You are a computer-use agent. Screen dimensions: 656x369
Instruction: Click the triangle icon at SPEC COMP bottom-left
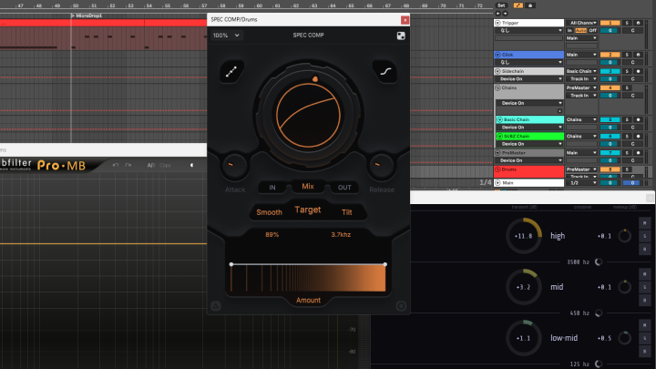tap(215, 306)
